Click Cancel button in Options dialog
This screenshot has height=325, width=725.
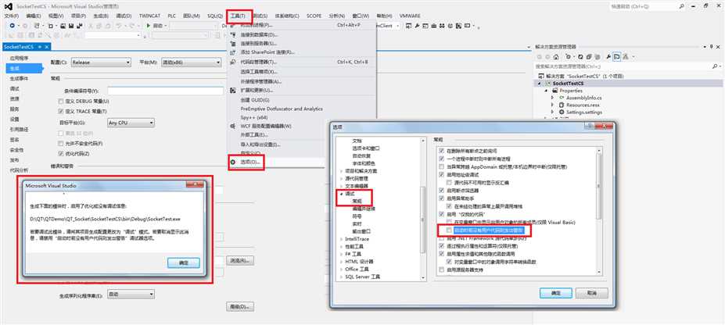point(591,293)
